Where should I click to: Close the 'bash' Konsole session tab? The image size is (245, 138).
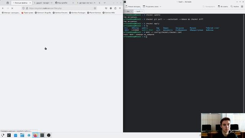click(x=142, y=11)
